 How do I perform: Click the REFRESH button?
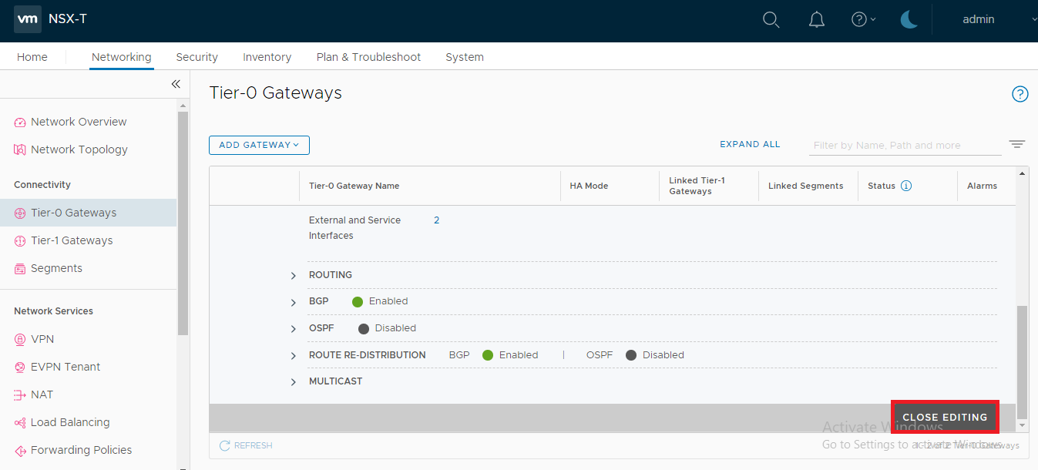246,445
